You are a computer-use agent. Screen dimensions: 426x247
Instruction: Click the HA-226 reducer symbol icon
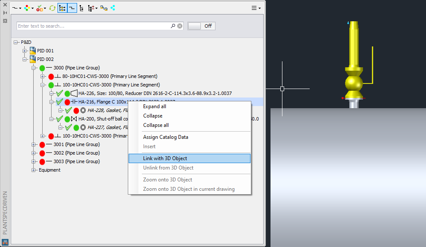(74, 93)
